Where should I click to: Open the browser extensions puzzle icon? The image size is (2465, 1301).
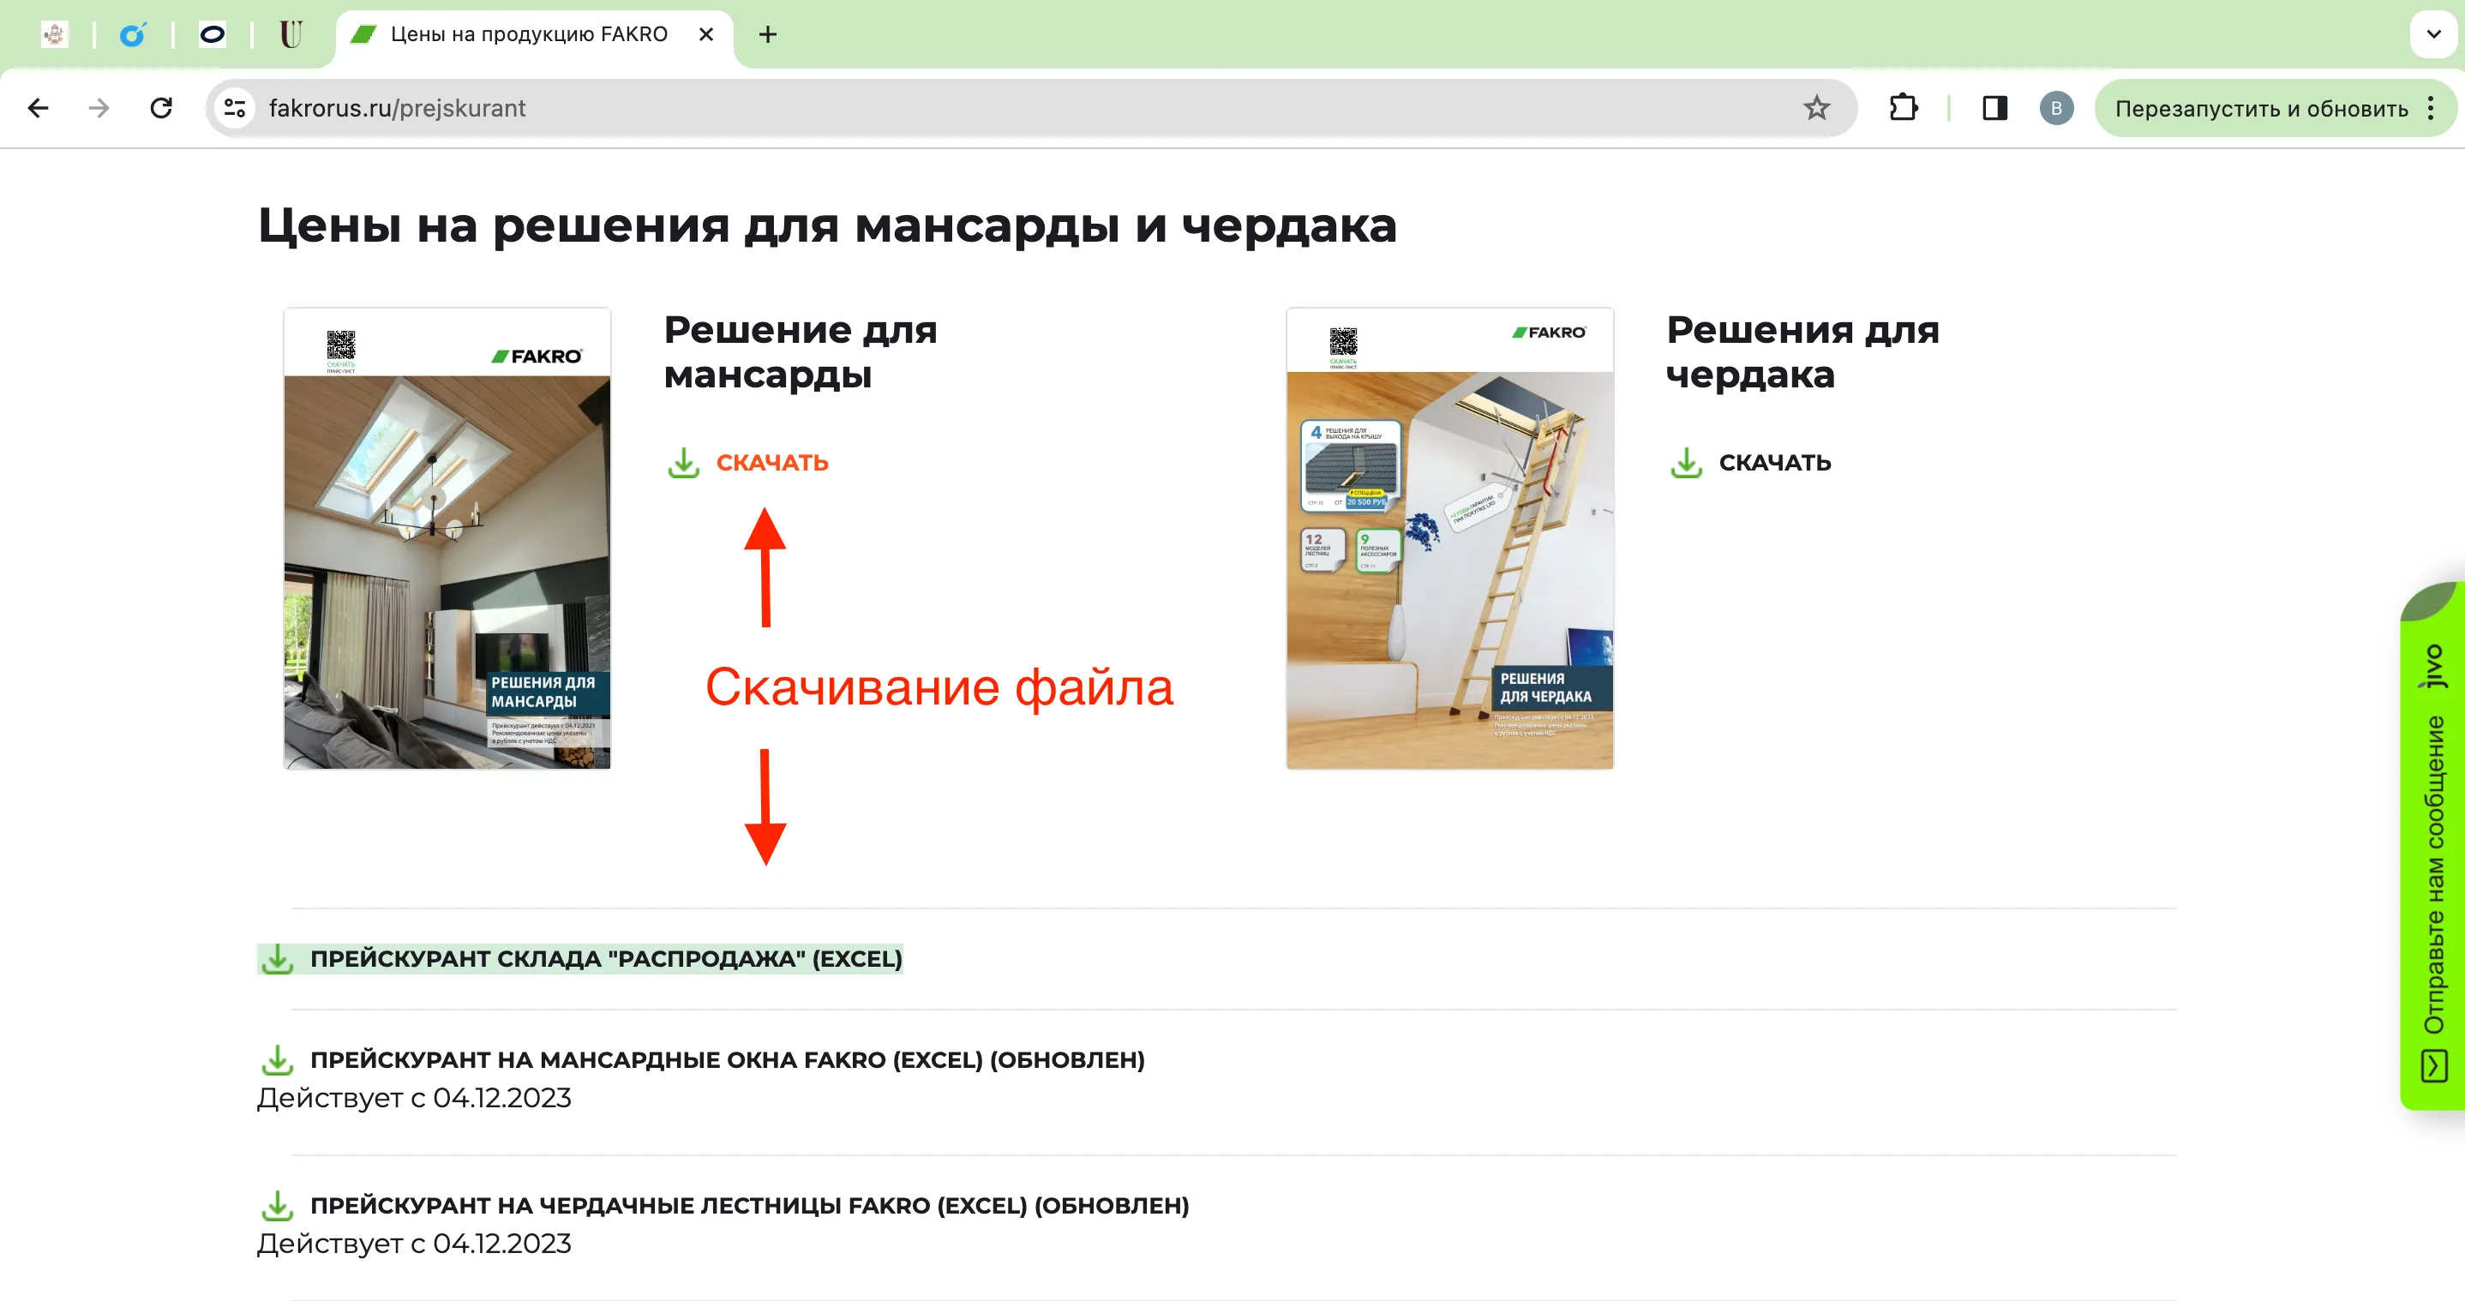(x=1904, y=107)
